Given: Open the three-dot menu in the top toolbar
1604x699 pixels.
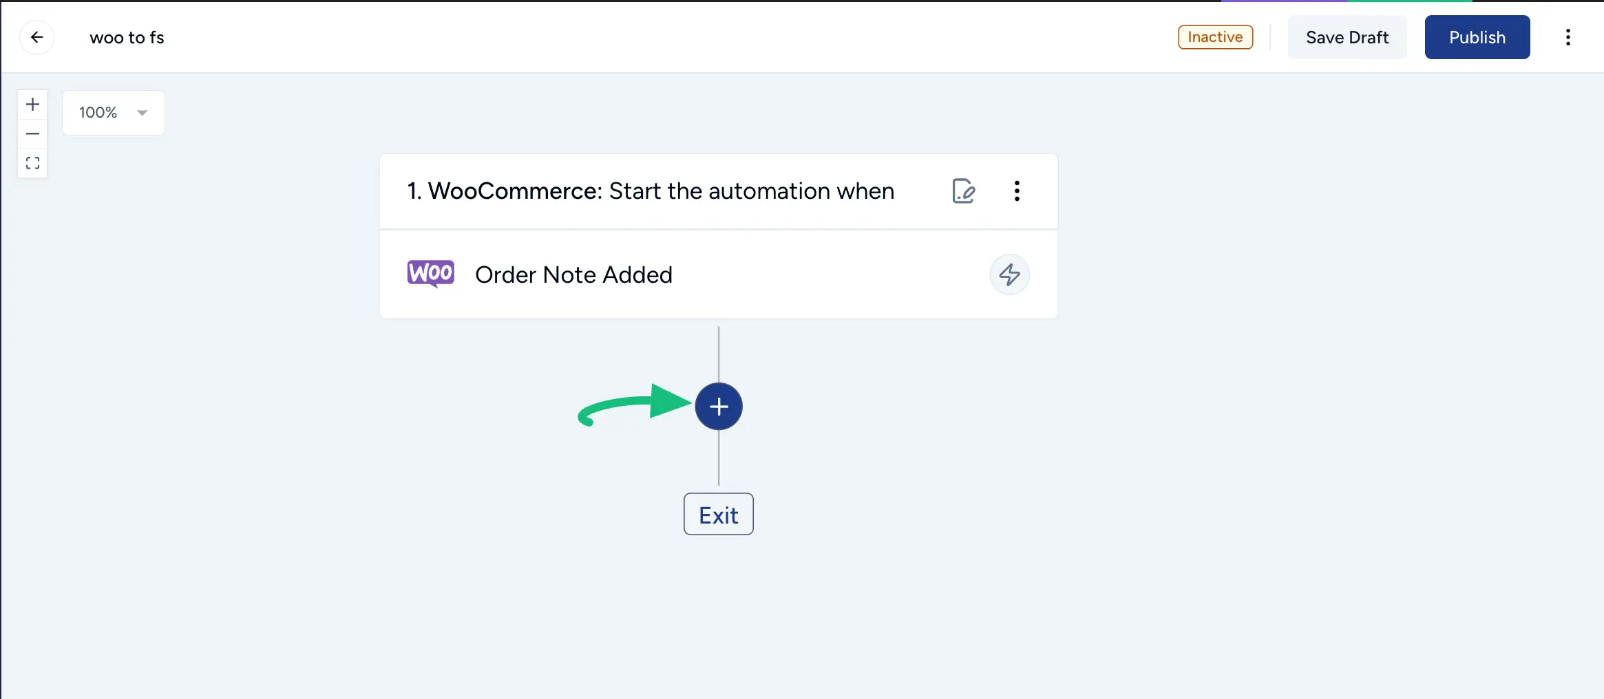Looking at the screenshot, I should point(1568,36).
